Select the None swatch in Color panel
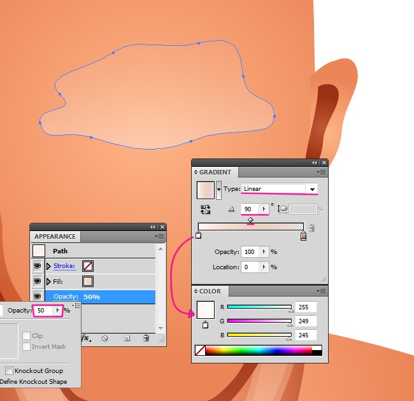 (201, 350)
